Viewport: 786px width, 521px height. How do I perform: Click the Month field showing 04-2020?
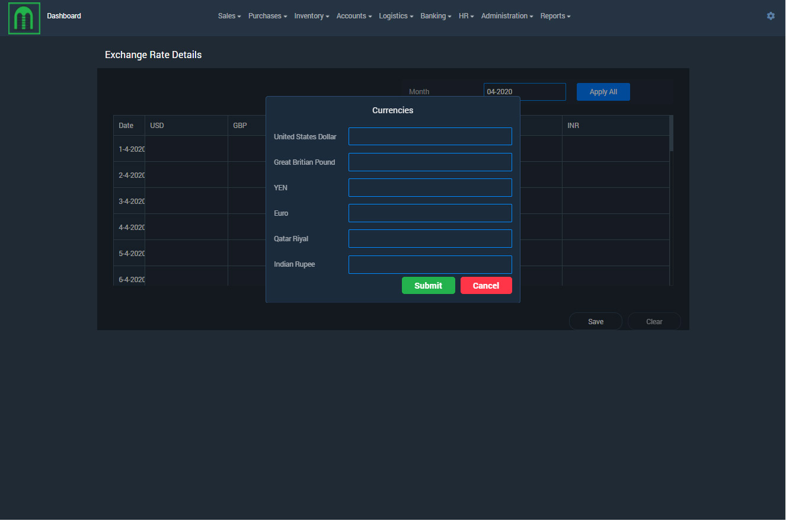525,92
